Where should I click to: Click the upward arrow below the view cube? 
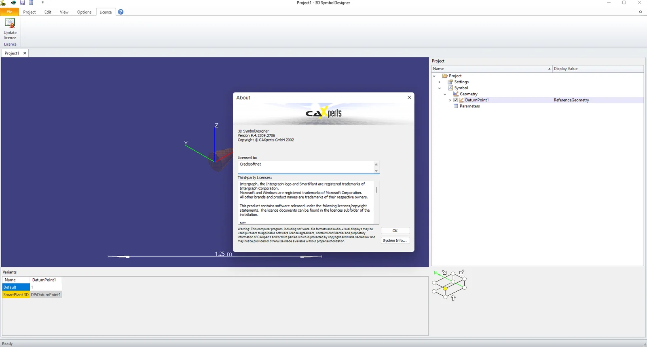(453, 298)
